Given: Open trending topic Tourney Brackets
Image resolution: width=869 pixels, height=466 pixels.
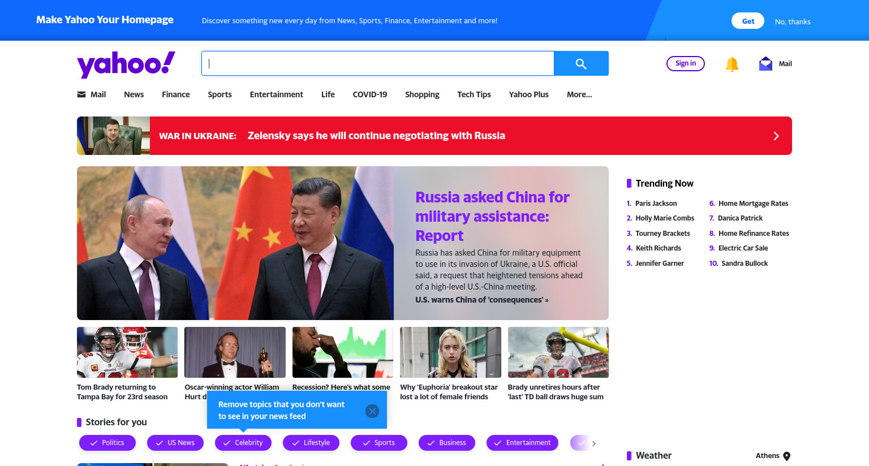Looking at the screenshot, I should 662,234.
